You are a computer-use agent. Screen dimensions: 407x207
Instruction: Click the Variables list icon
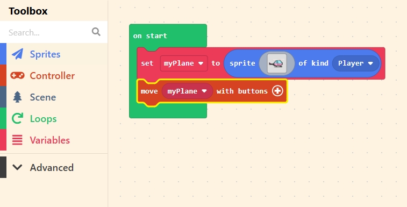(17, 140)
